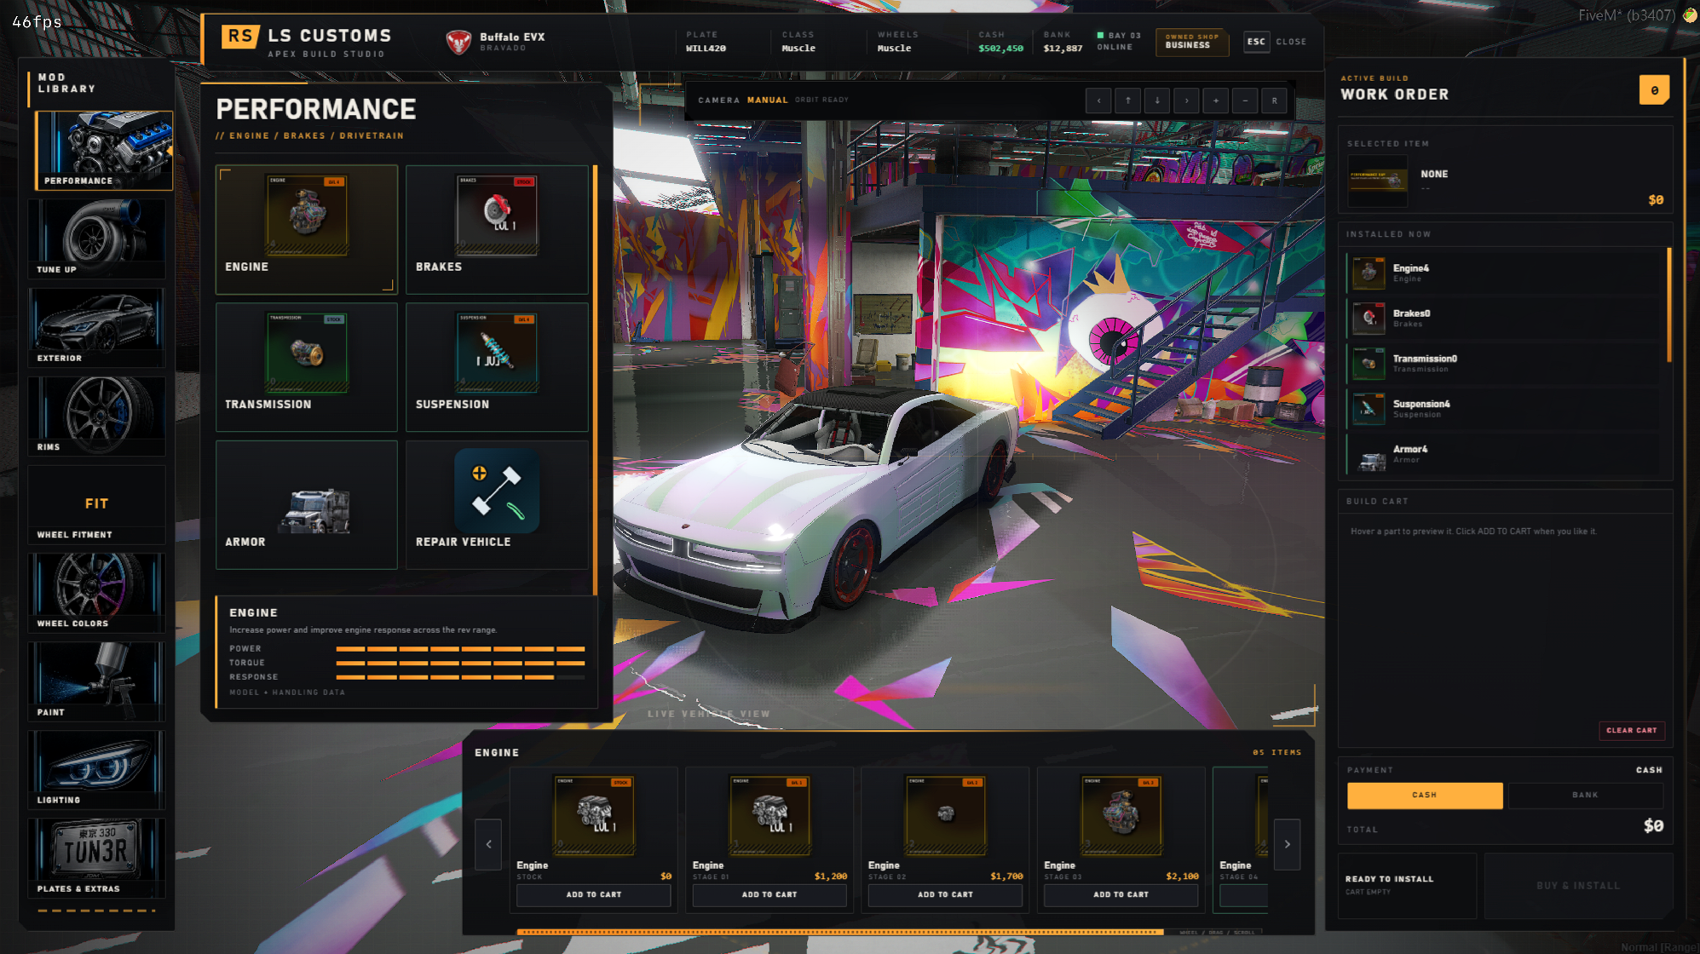The height and width of the screenshot is (954, 1700).
Task: Open the Exterior mod category
Action: click(96, 327)
